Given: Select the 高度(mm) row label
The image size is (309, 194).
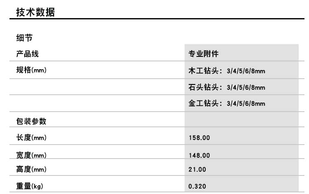Looking at the screenshot, I should 31,169.
